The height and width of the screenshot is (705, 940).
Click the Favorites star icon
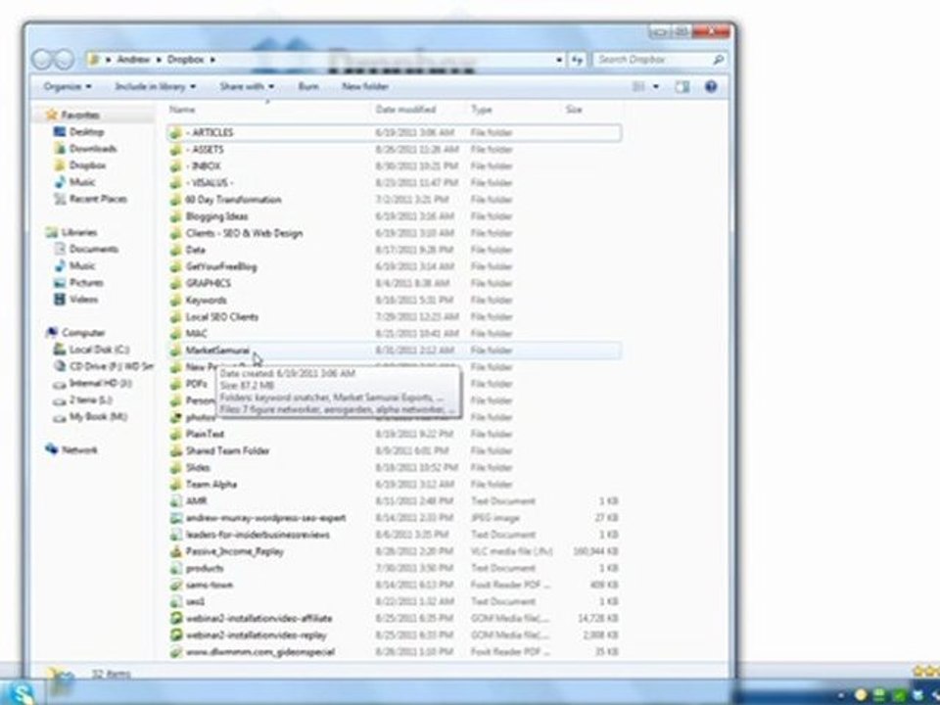pos(52,115)
